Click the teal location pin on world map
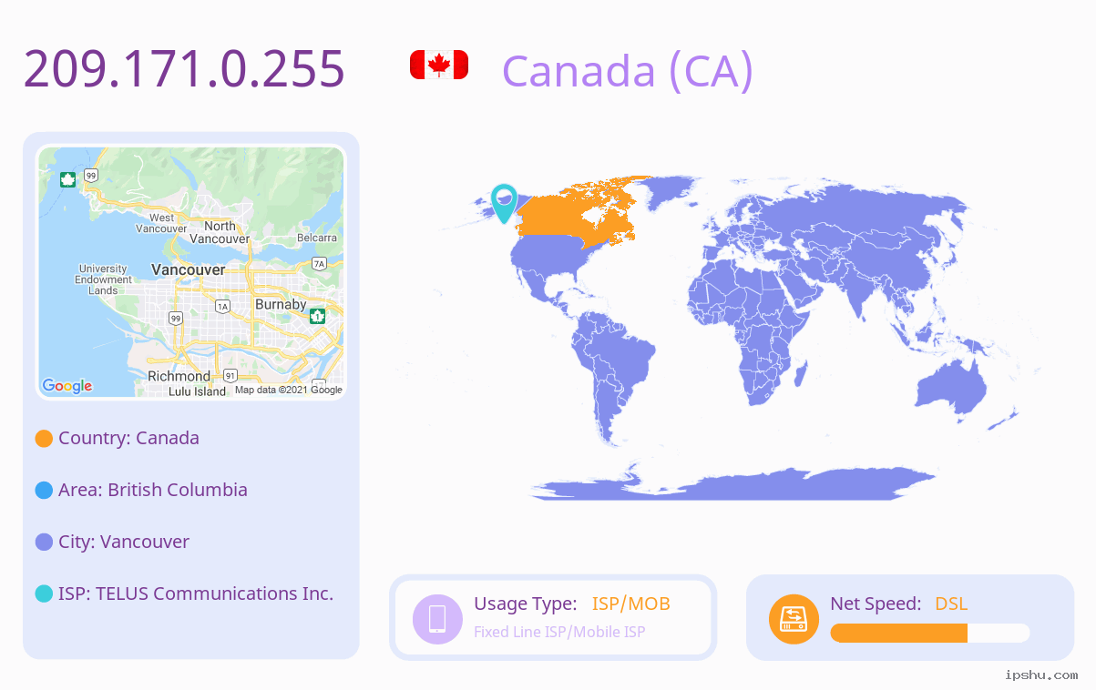The image size is (1096, 690). point(504,203)
